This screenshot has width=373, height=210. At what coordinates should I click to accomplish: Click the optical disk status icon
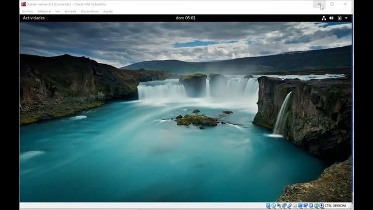click(x=273, y=205)
